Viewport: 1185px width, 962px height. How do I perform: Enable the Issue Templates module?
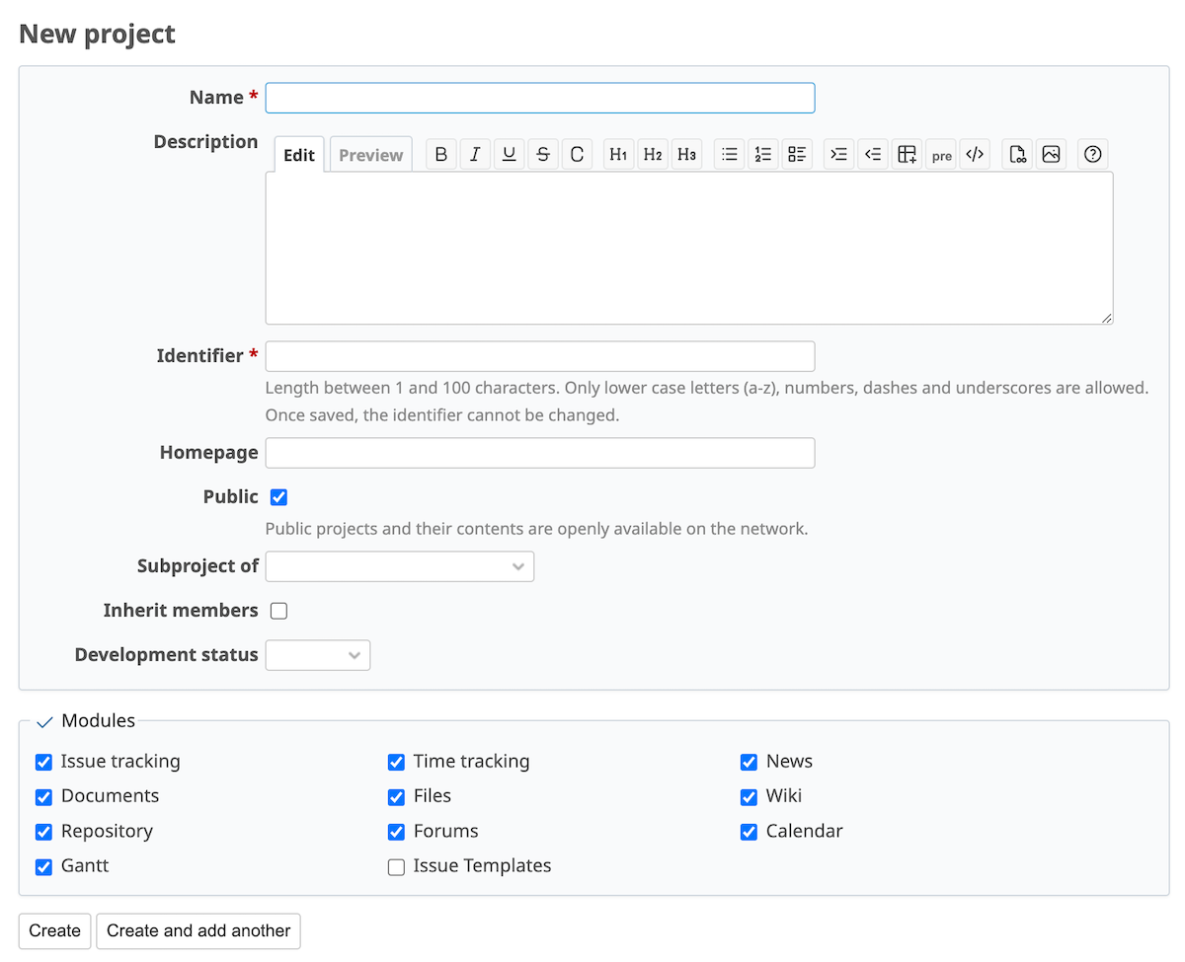(396, 866)
